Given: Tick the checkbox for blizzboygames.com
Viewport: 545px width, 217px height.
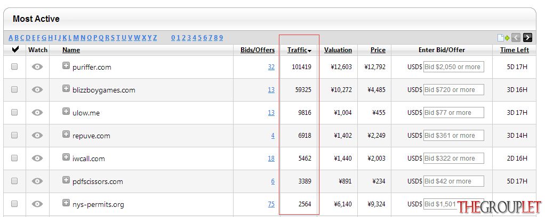Looking at the screenshot, I should tap(14, 89).
